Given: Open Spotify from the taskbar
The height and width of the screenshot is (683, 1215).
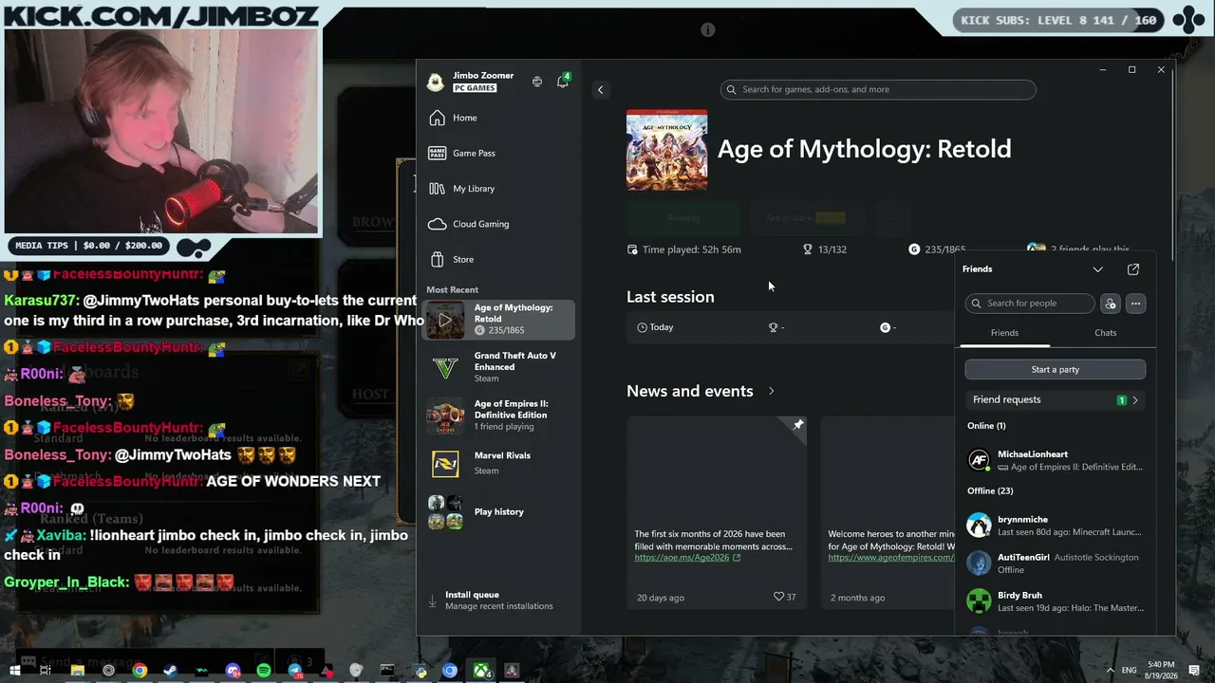Looking at the screenshot, I should 264,671.
